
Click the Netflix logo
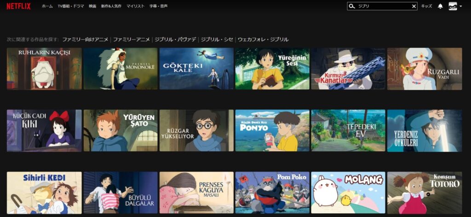tap(18, 6)
